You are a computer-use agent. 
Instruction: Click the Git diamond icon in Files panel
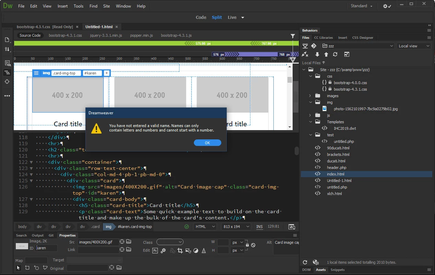click(314, 46)
